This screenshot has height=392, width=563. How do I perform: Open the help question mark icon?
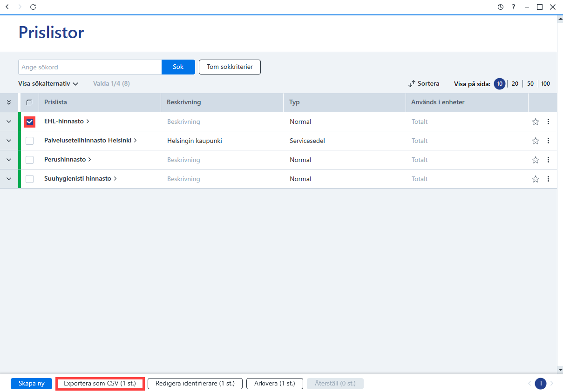(514, 7)
